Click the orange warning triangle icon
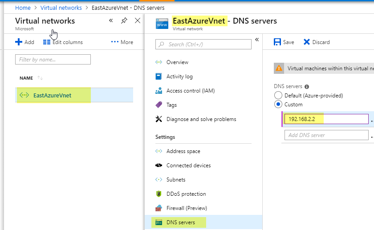Image resolution: width=374 pixels, height=230 pixels. click(x=279, y=69)
